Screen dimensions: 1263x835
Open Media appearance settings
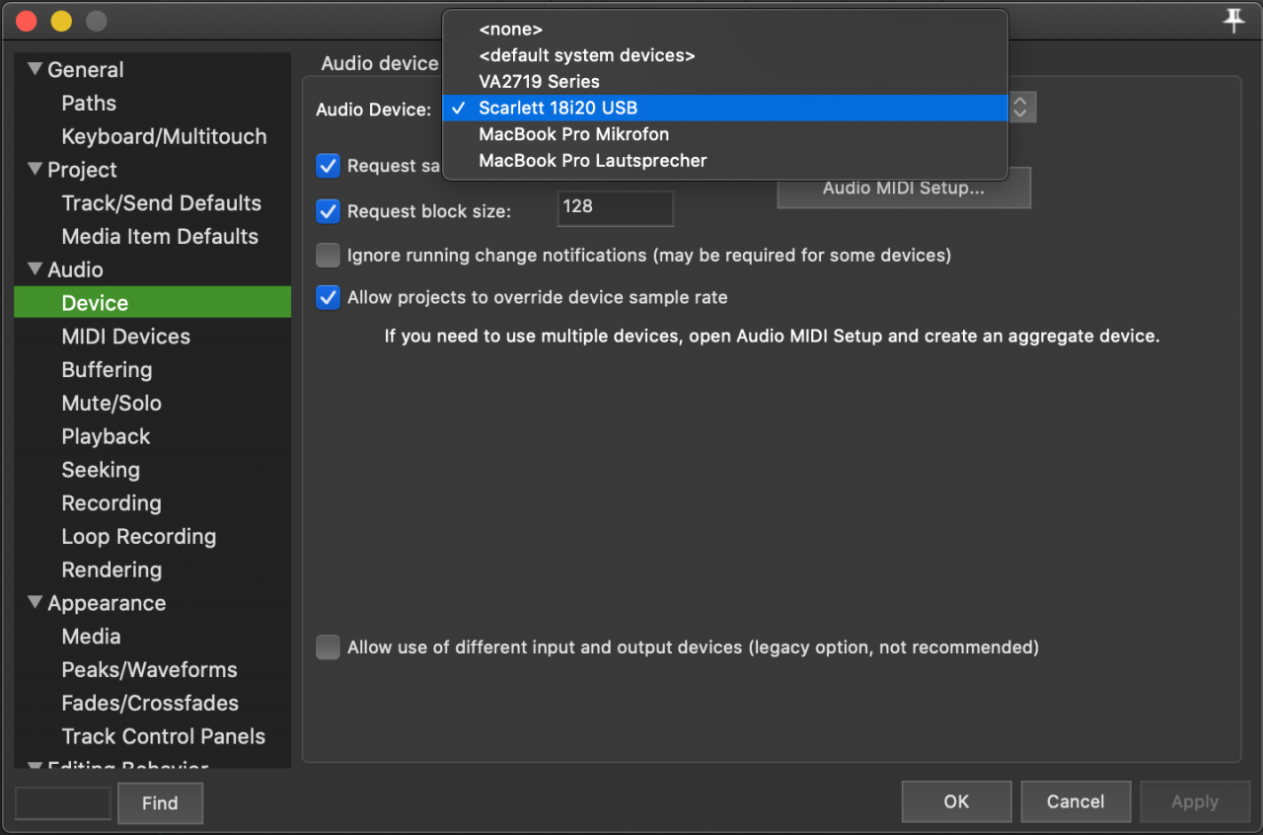(x=91, y=636)
